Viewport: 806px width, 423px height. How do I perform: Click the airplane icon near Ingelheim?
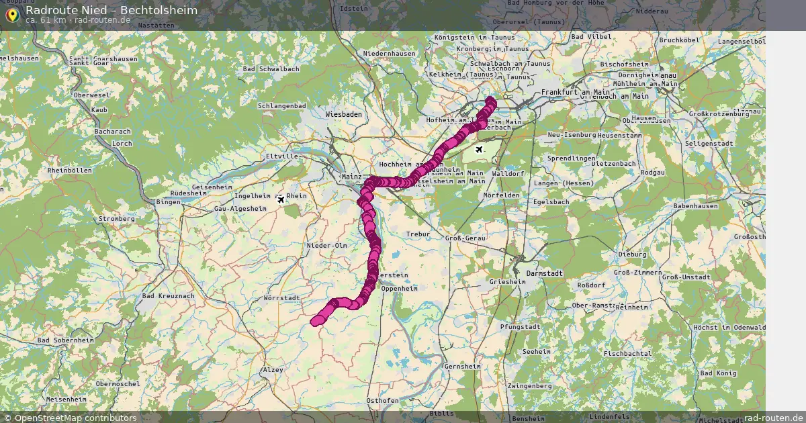tap(281, 199)
